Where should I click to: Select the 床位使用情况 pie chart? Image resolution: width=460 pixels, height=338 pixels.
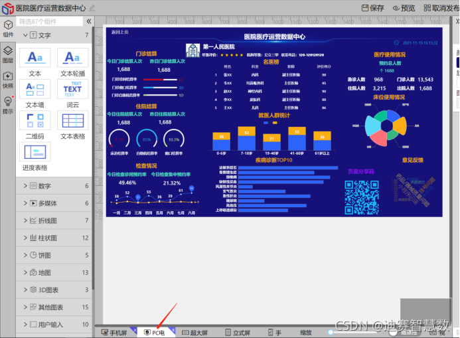[x=386, y=126]
